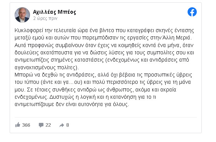The image size is (216, 142).
Task: Click the words "δουλεύεις ακατάπαυστα" in the post
Action: (43, 52)
